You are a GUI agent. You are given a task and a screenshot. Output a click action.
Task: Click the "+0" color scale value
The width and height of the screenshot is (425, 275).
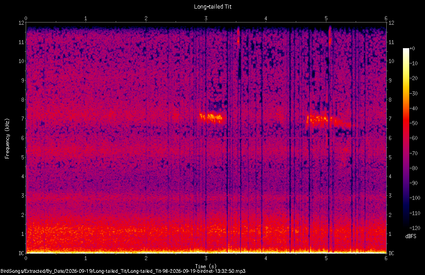pyautogui.click(x=412, y=49)
